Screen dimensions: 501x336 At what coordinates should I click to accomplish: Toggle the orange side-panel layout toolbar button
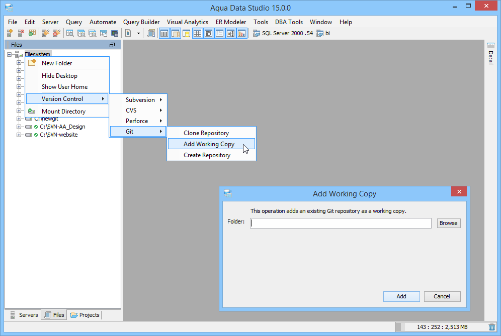click(176, 33)
